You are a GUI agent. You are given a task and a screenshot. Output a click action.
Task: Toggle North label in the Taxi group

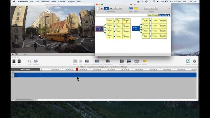point(110,21)
